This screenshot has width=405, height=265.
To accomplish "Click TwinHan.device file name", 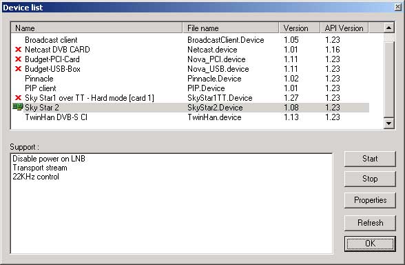I will [214, 117].
